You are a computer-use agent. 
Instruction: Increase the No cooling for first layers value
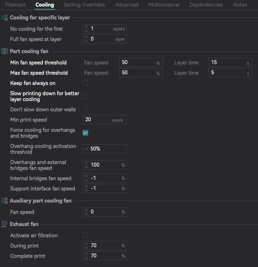86,27
